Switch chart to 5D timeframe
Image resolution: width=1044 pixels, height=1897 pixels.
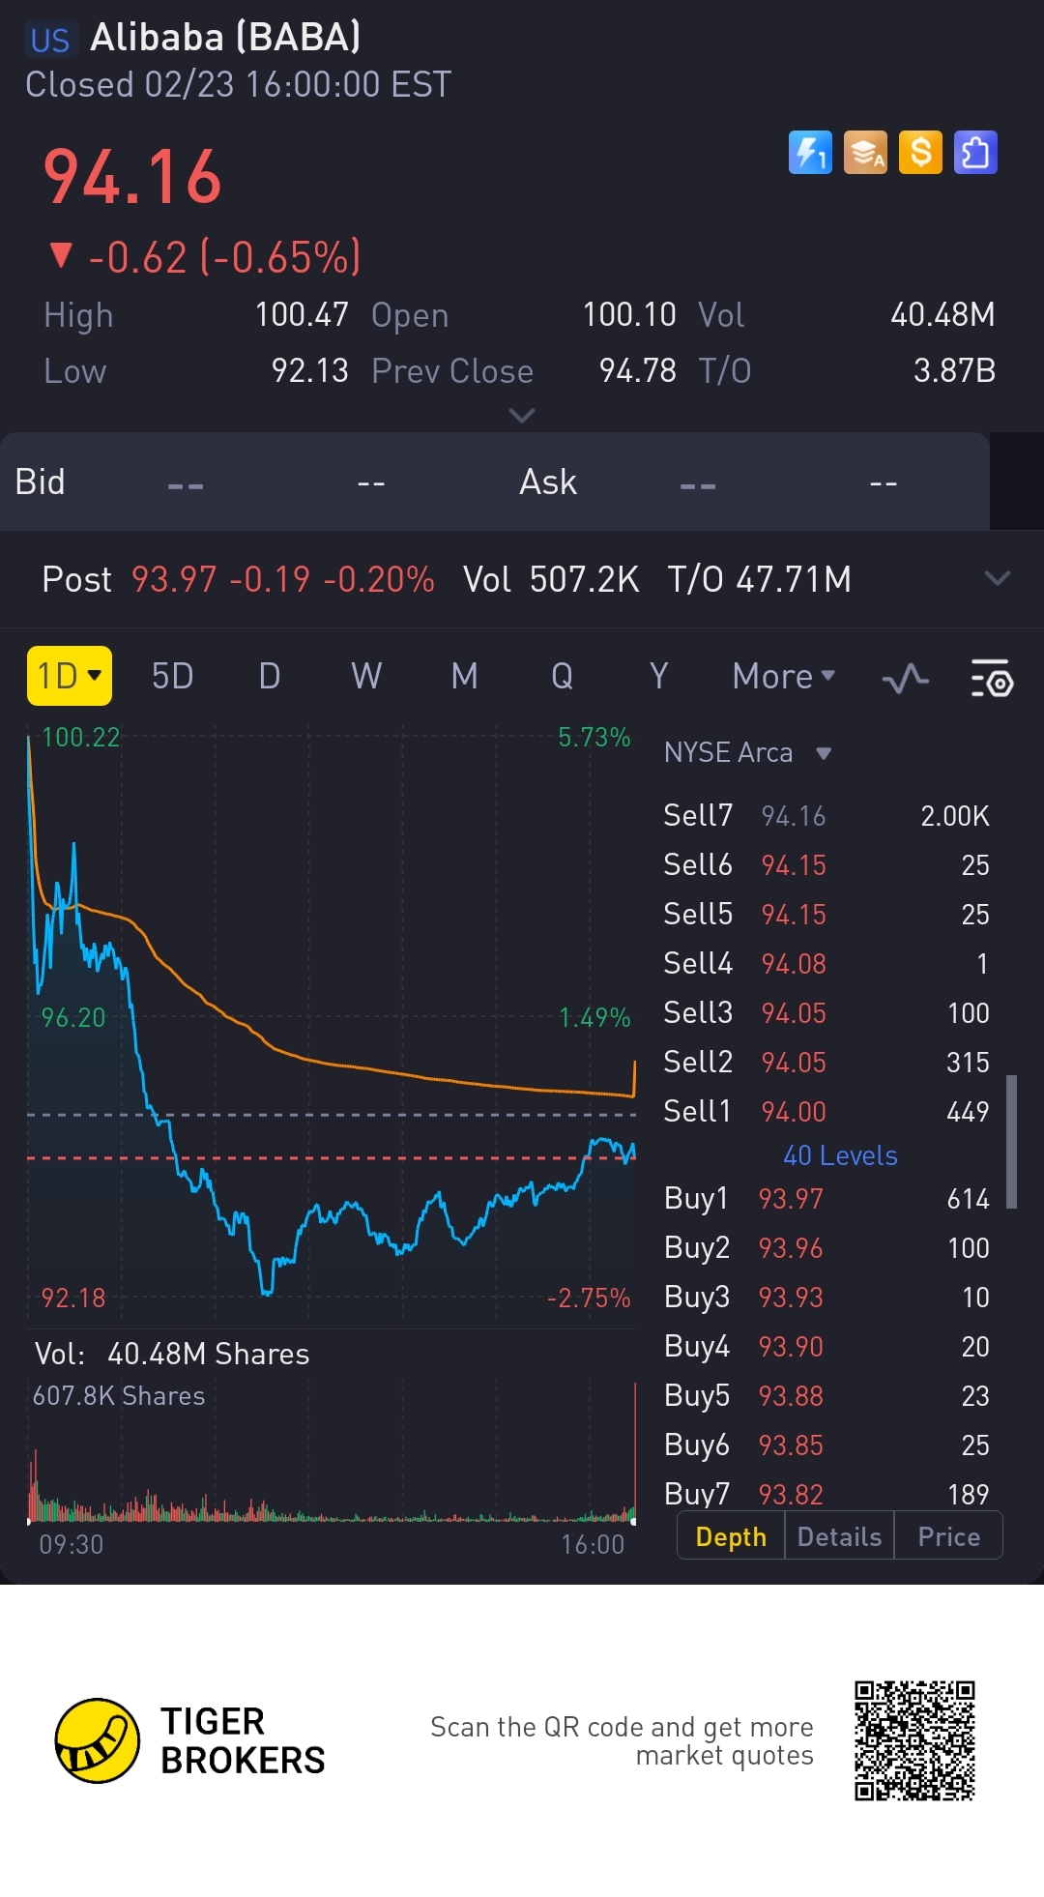click(172, 676)
